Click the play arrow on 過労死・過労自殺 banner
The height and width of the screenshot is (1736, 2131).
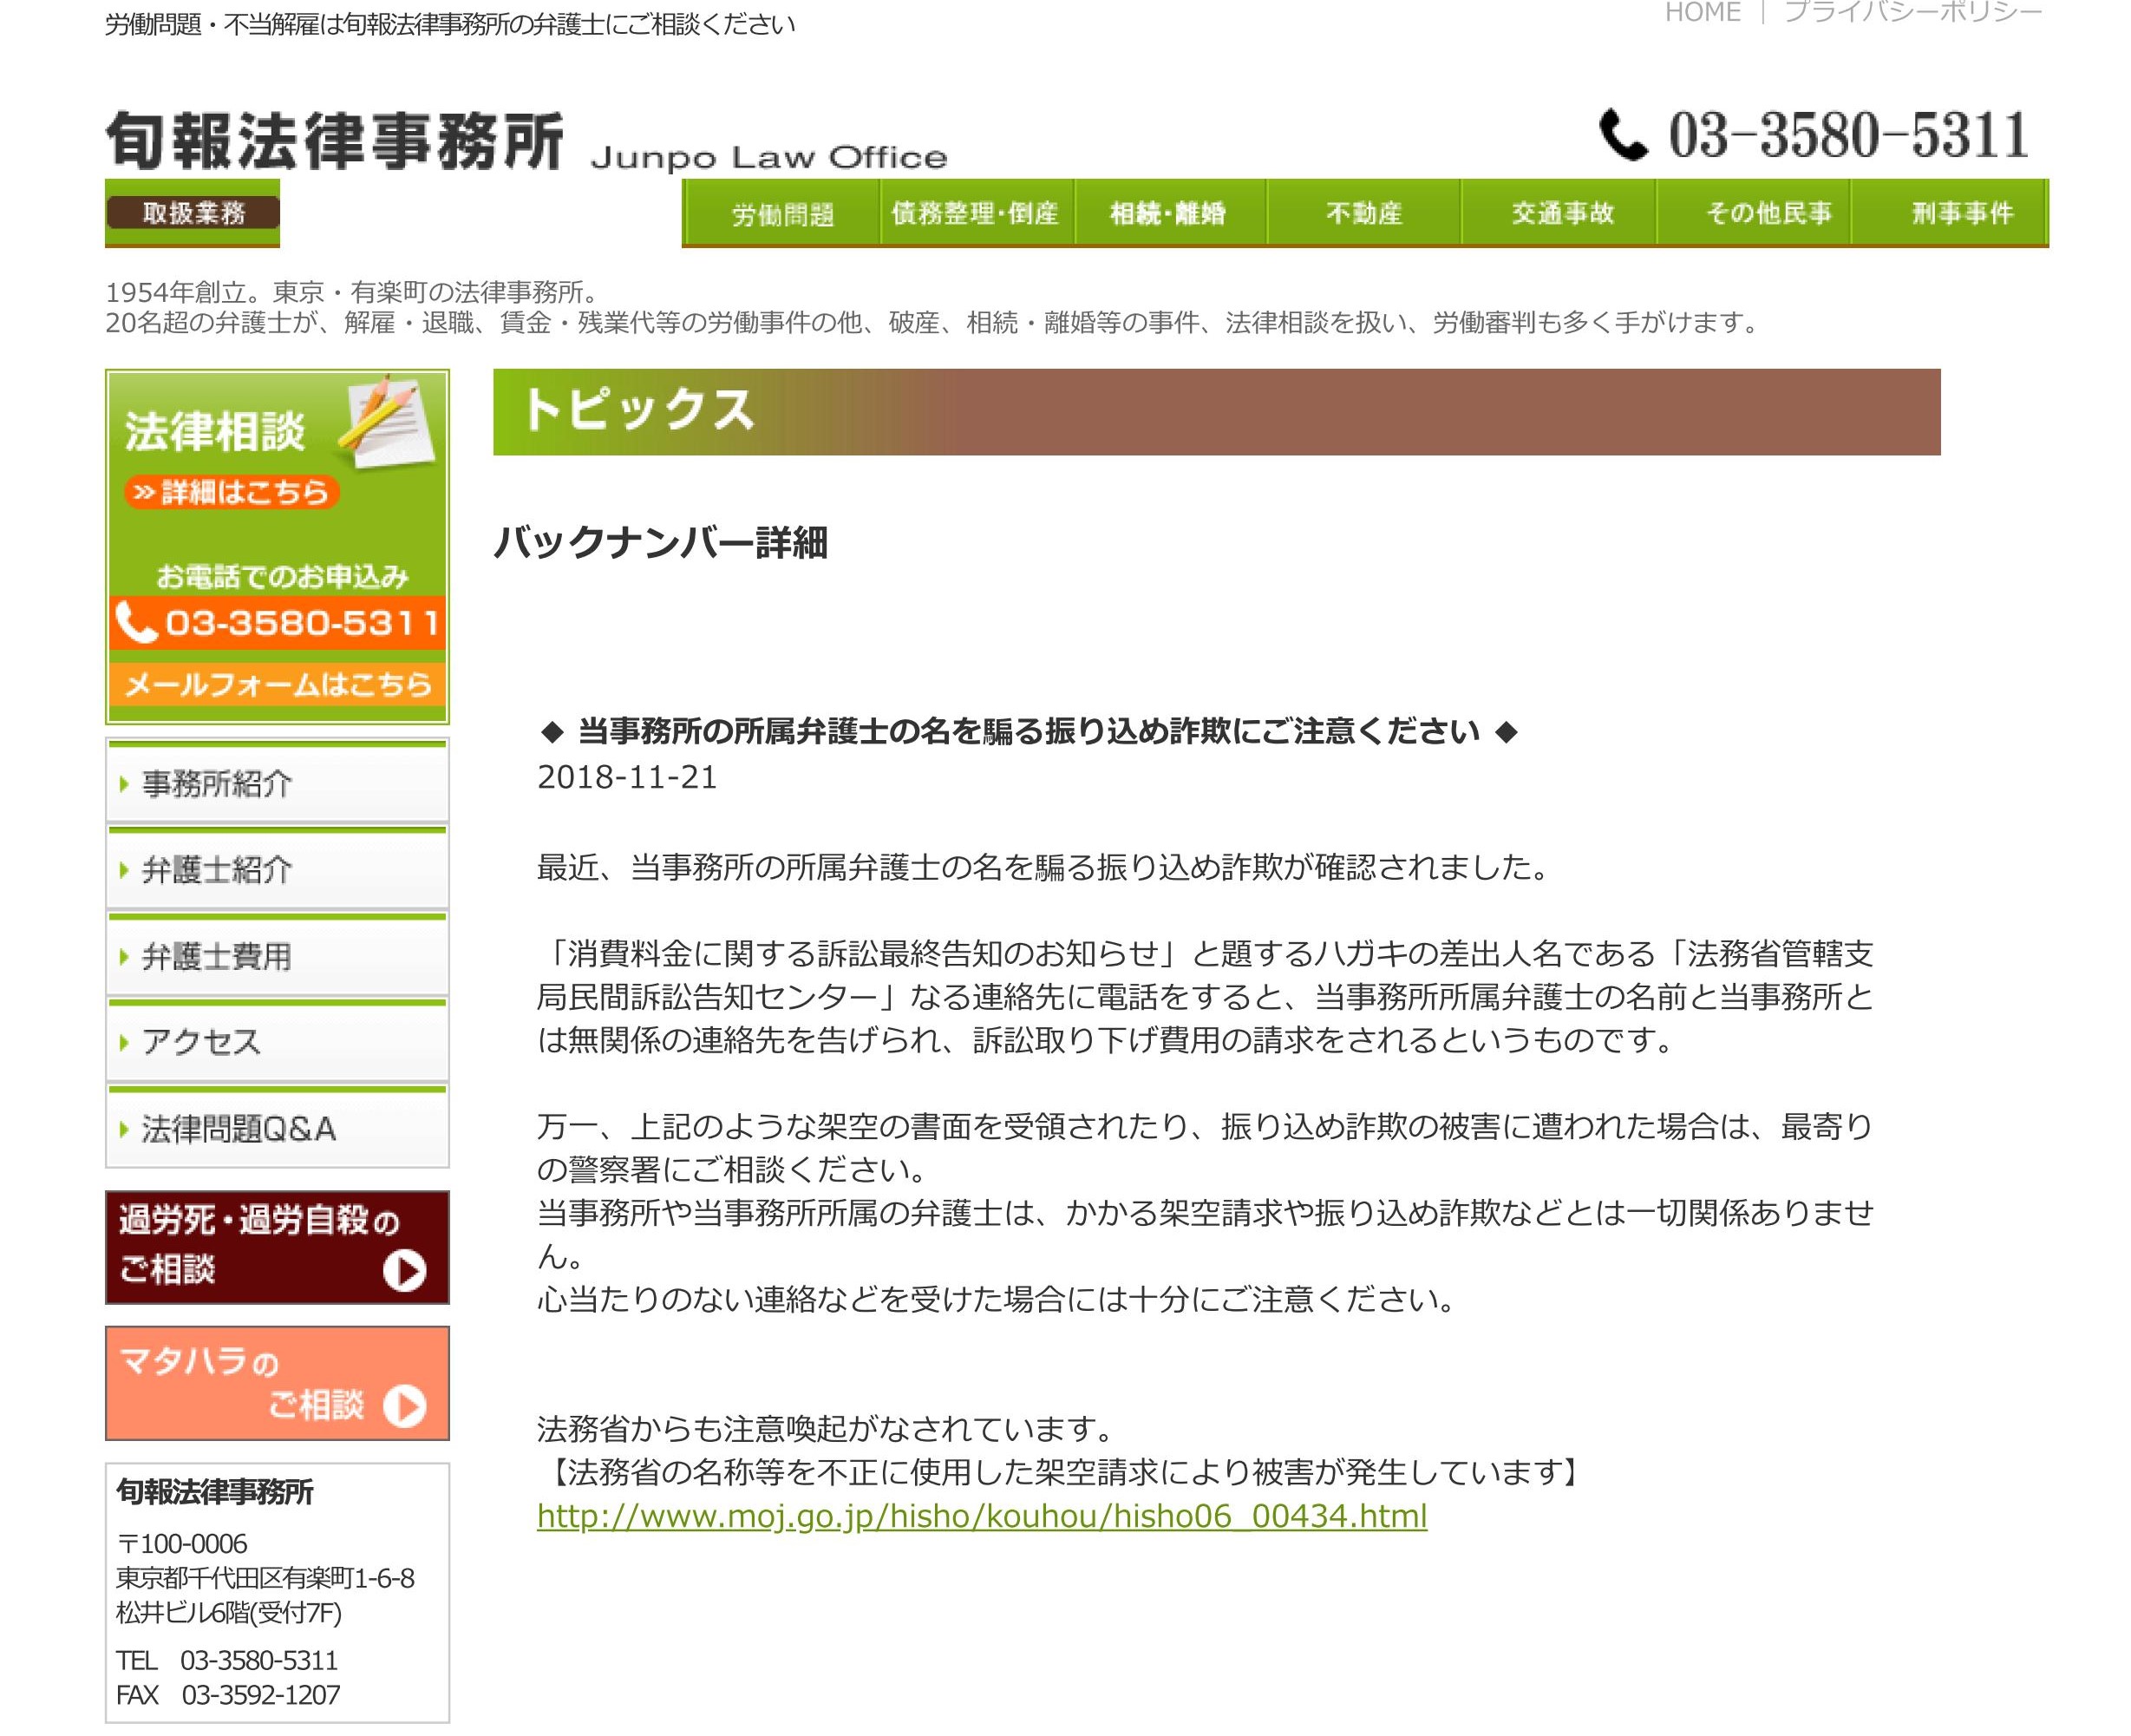[x=404, y=1270]
